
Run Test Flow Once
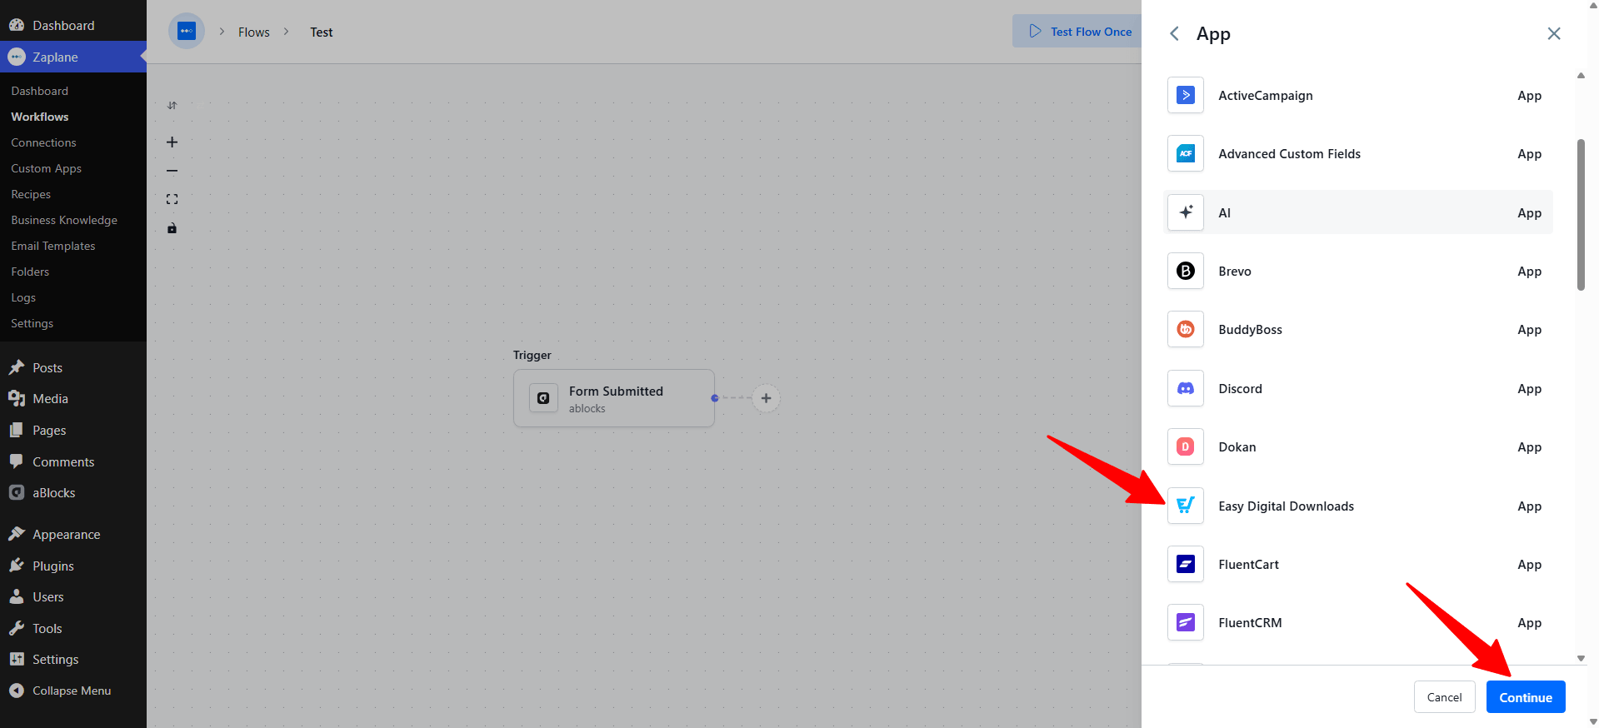[x=1080, y=32]
